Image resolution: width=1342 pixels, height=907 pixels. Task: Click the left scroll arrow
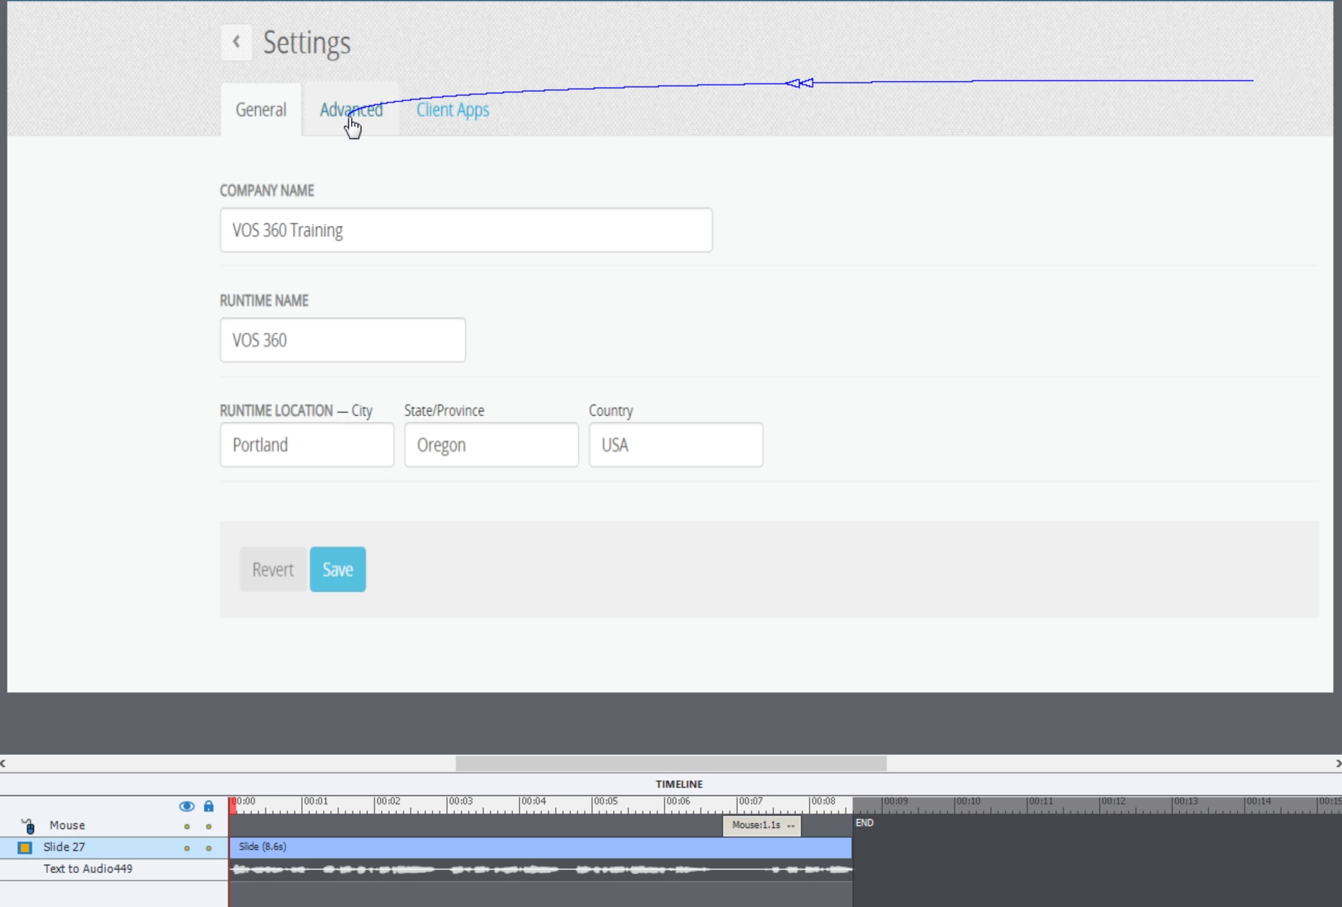3,763
